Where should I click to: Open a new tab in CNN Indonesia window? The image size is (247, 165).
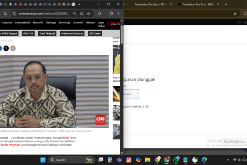tap(79, 4)
